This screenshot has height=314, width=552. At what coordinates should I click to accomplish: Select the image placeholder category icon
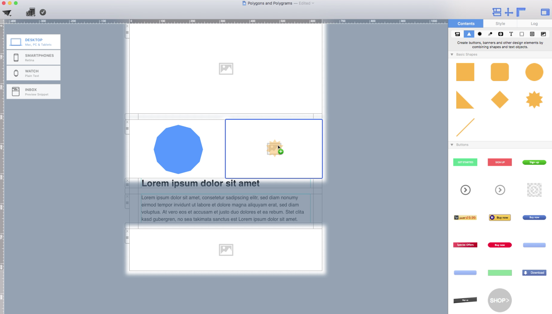(x=543, y=34)
